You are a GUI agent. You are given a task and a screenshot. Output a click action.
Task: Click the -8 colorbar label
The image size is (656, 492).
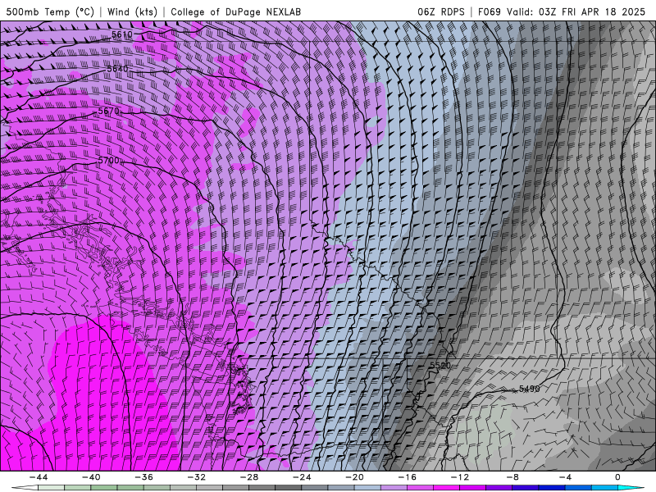[x=512, y=477]
